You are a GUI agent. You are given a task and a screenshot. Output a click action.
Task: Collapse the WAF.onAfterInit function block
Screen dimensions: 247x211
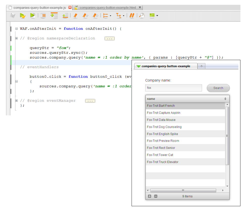pos(17,29)
